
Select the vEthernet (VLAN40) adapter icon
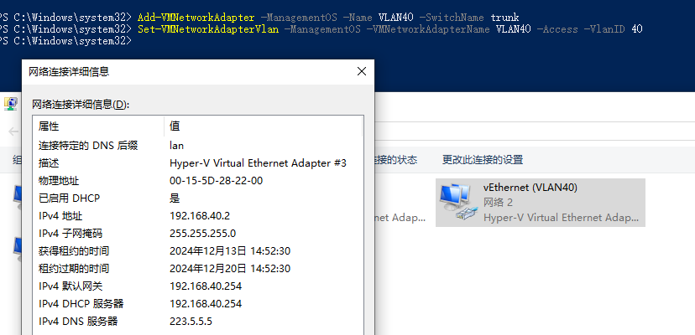point(455,203)
